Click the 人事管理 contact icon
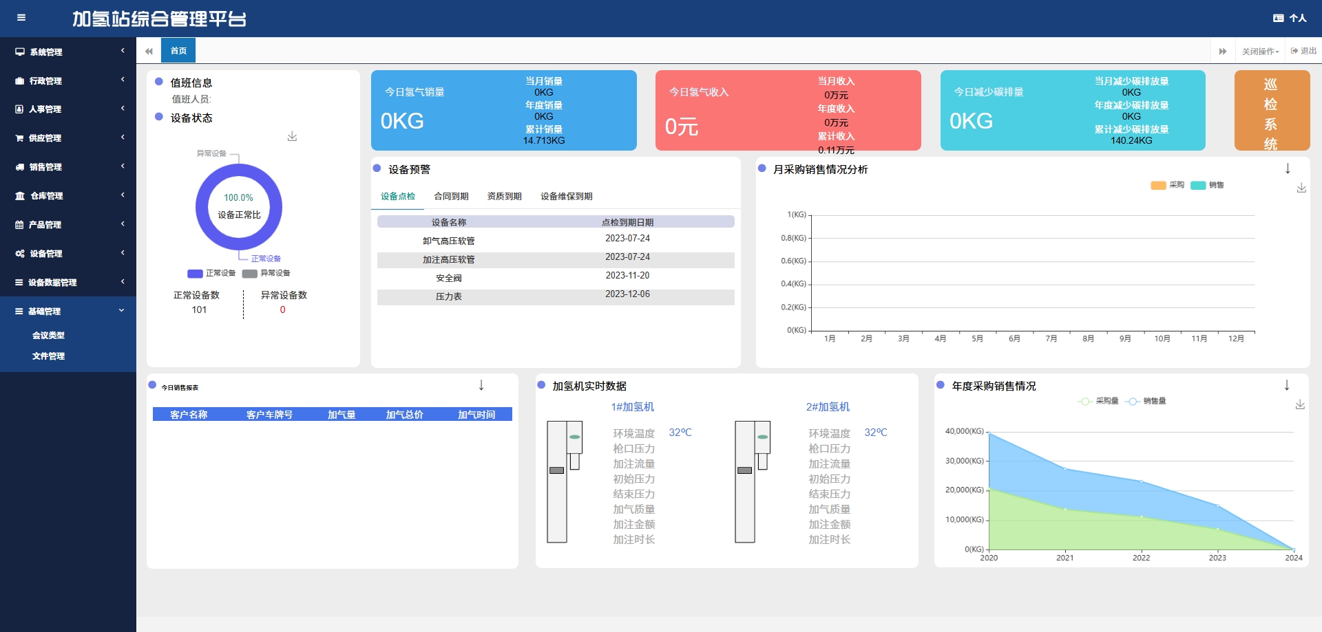This screenshot has width=1322, height=632. pos(19,109)
